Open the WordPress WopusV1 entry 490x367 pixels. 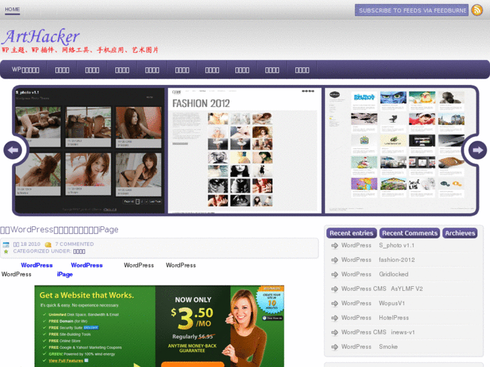point(373,303)
